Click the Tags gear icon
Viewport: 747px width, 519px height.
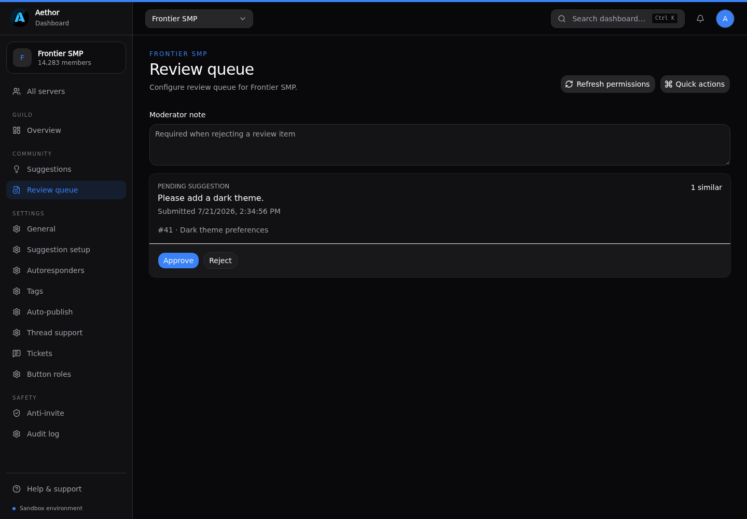tap(17, 291)
